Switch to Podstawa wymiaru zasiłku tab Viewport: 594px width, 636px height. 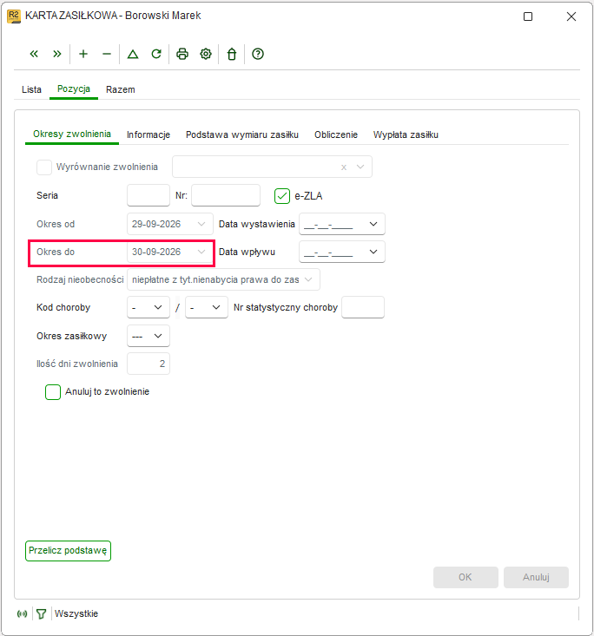[x=242, y=134]
